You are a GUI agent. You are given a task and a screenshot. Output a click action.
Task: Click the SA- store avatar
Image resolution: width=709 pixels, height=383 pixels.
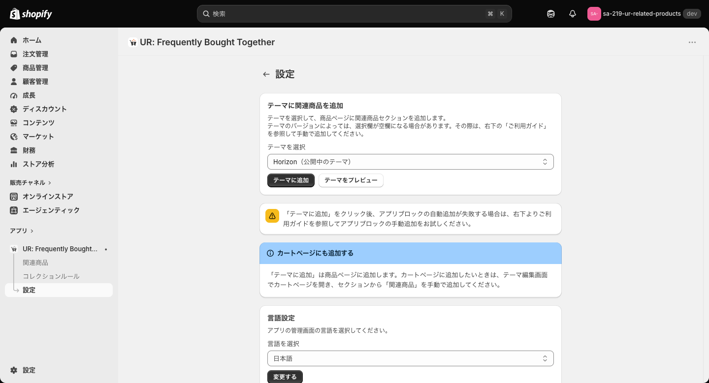pos(594,14)
